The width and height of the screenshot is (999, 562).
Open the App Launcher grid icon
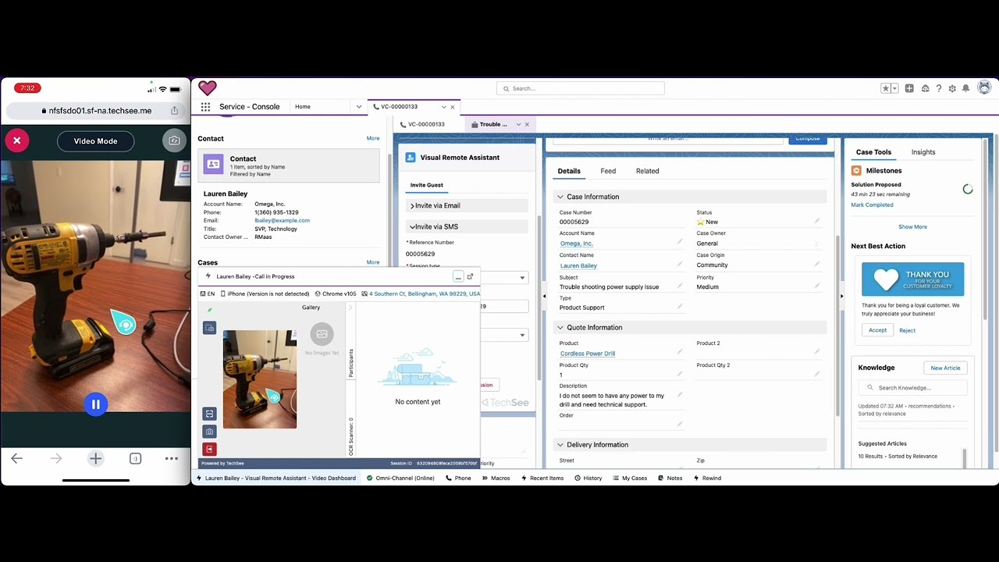[x=205, y=107]
